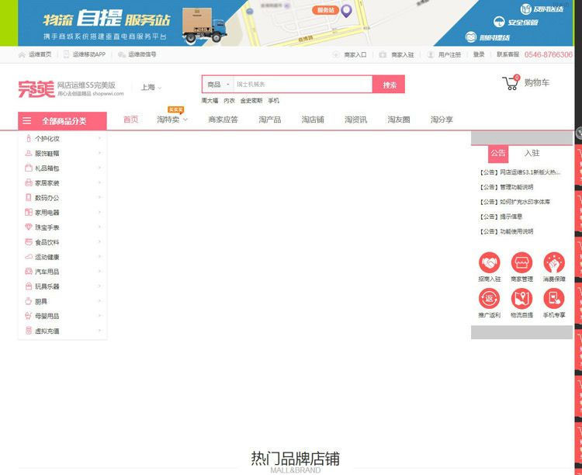The image size is (582, 475).
Task: Click the 购物车 text
Action: click(x=537, y=82)
